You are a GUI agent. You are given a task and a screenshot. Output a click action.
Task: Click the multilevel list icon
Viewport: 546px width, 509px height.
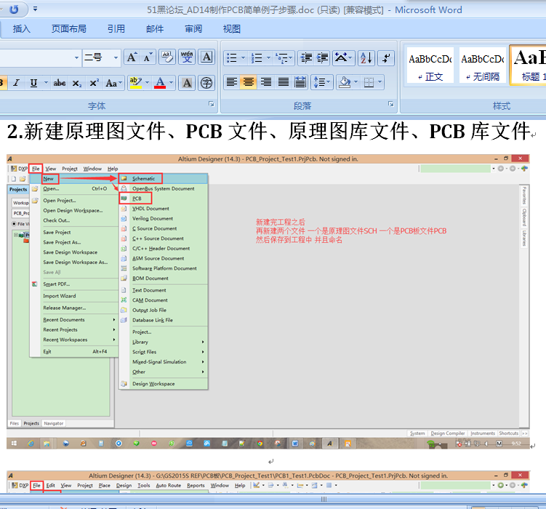(x=284, y=57)
